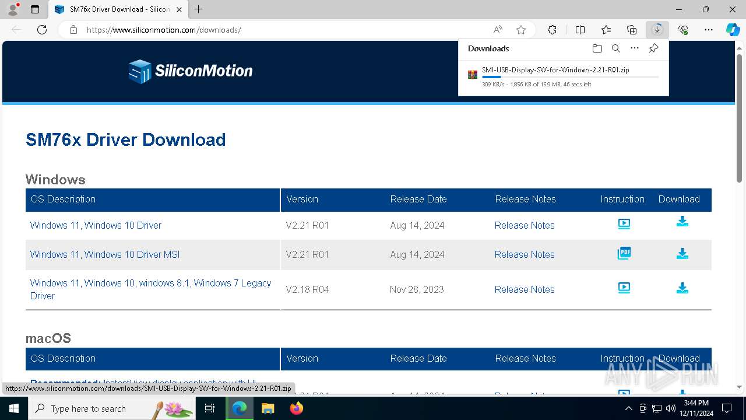Search downloads magnifier icon
The width and height of the screenshot is (746, 420).
tap(615, 48)
